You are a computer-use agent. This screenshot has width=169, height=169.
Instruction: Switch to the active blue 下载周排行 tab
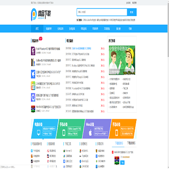point(119,143)
